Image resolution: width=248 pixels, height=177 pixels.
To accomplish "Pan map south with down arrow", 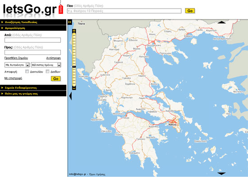I will tap(221, 174).
